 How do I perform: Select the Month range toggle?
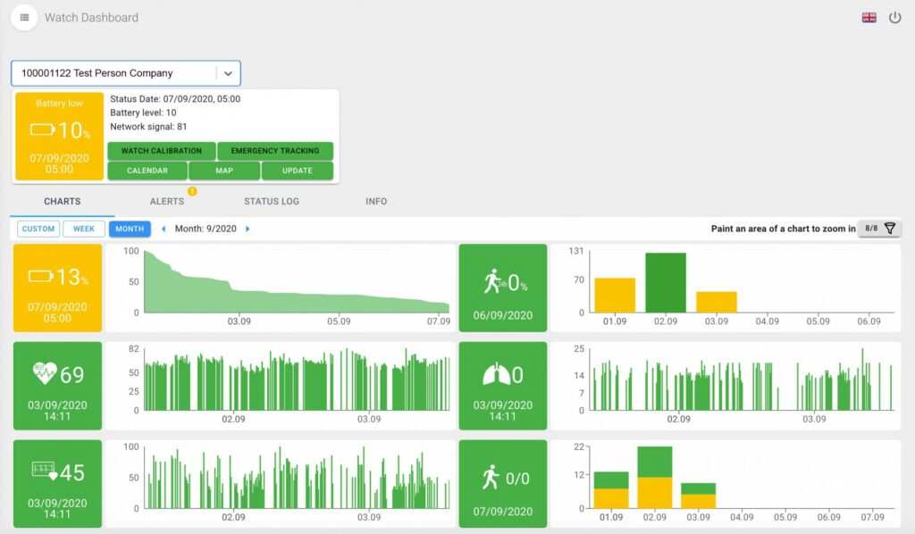[130, 229]
